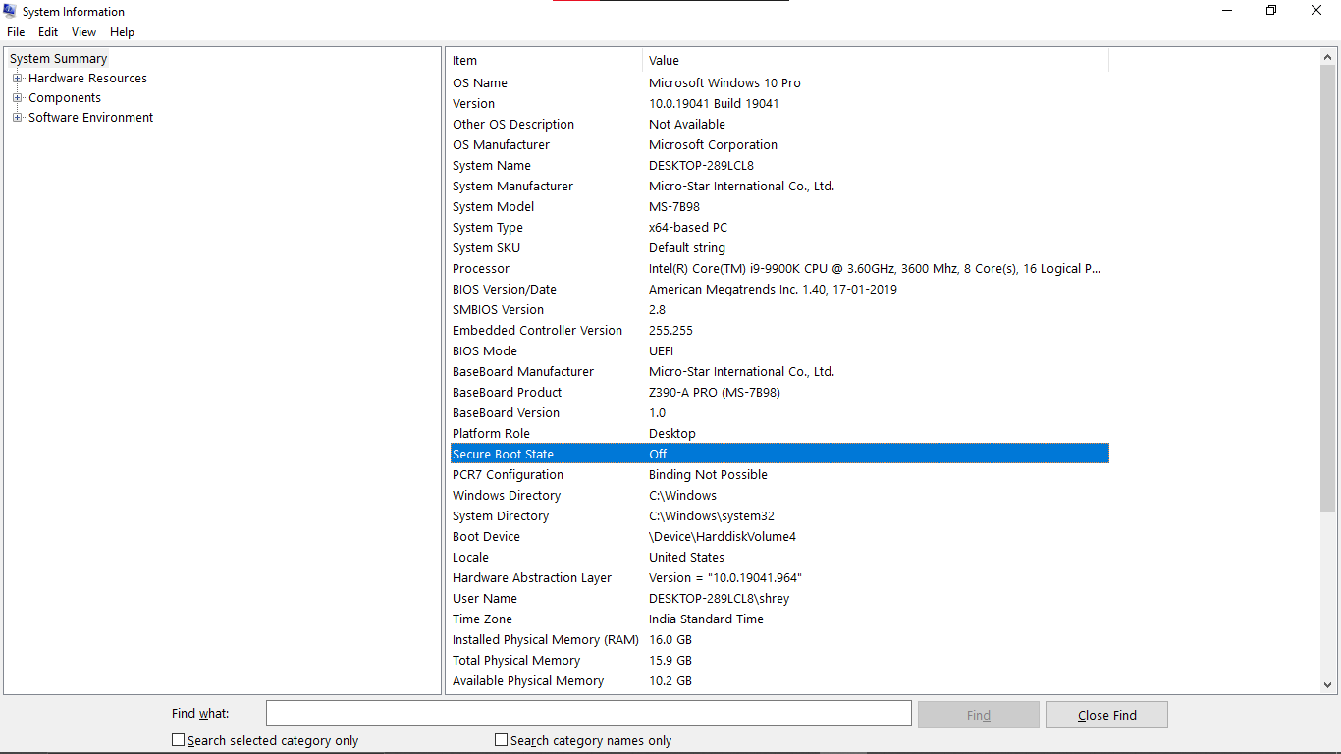Select the System Manufacturer row
1341x754 pixels.
point(779,187)
